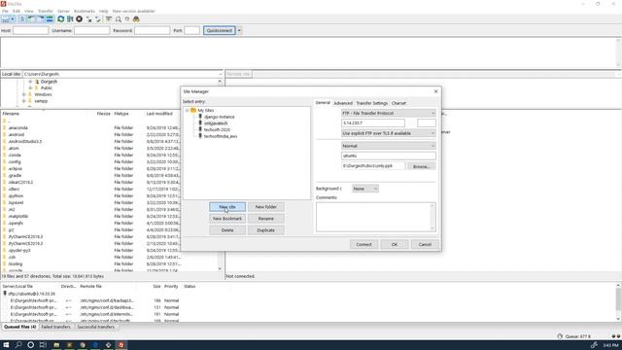Click the My Sites folder icon
The height and width of the screenshot is (350, 622).
(193, 110)
